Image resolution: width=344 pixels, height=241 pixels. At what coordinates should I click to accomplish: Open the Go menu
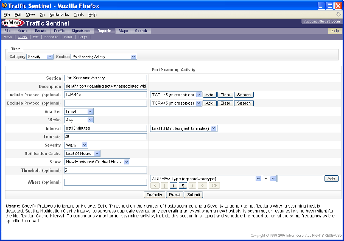coord(42,14)
